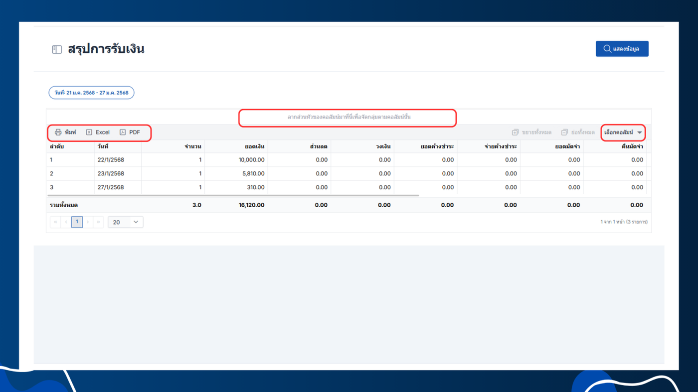Screen dimensions: 698x392
Task: Go to the first page of results
Action: (x=55, y=222)
